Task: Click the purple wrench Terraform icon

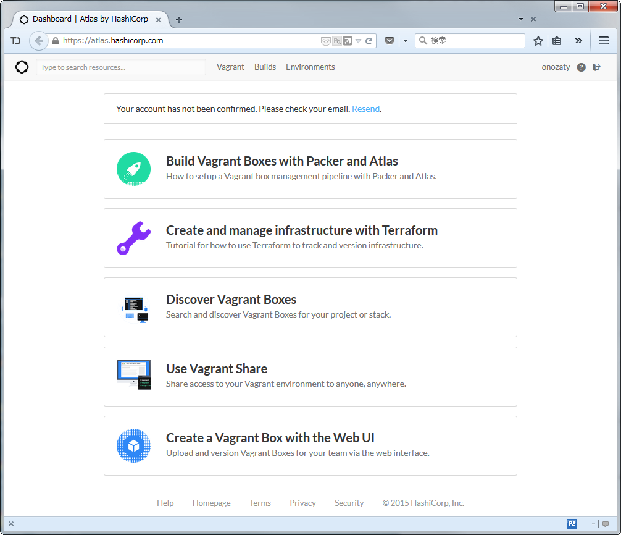Action: (133, 238)
